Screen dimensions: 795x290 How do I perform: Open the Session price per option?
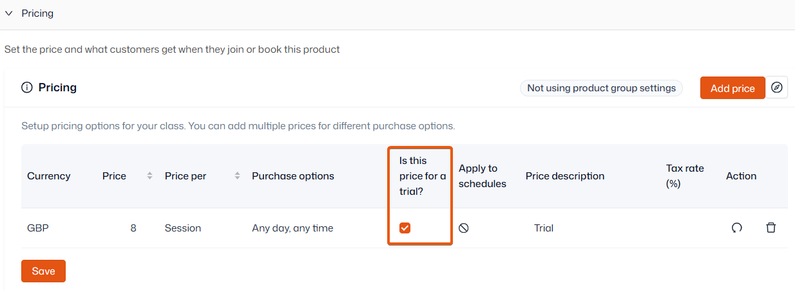click(183, 228)
